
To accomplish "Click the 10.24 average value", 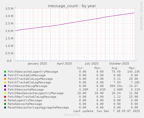I will pos(116,93).
